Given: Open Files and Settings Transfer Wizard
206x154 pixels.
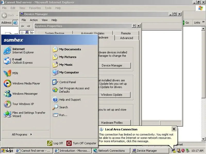Looking at the screenshot, I should (26, 114).
